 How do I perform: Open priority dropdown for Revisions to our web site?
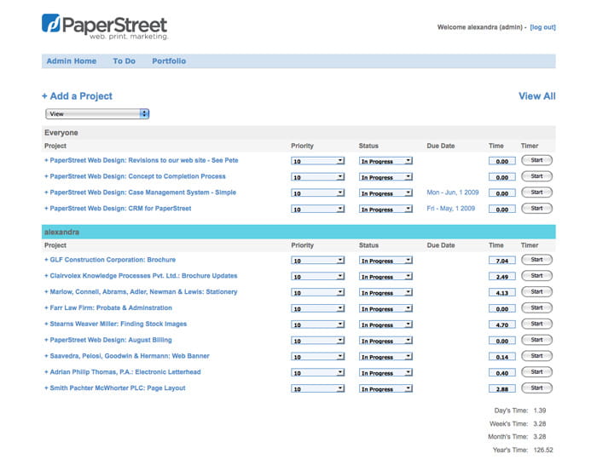(317, 161)
